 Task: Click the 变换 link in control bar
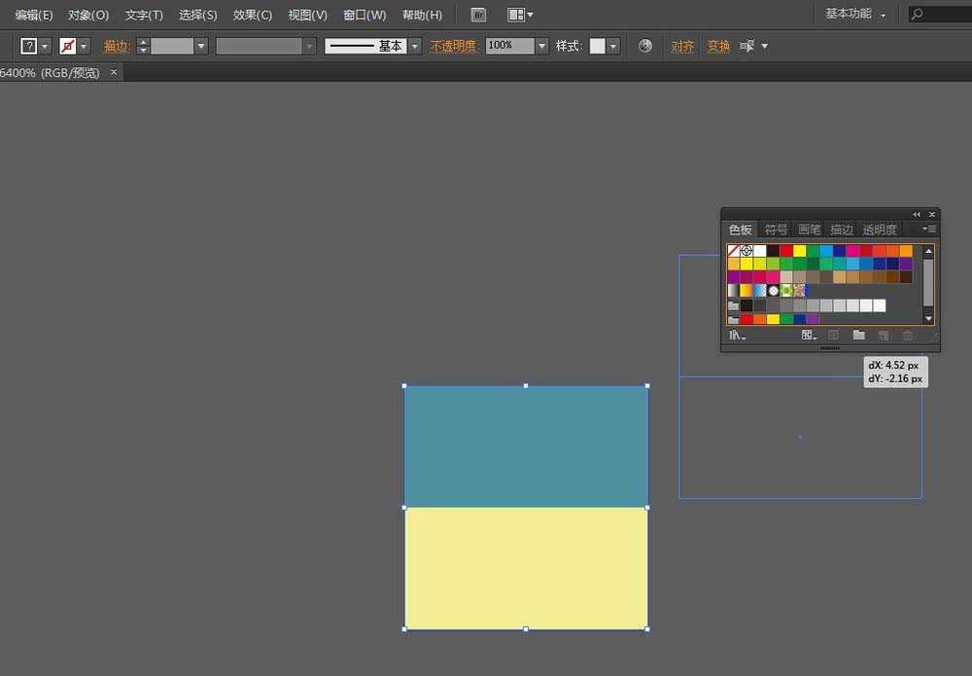718,46
